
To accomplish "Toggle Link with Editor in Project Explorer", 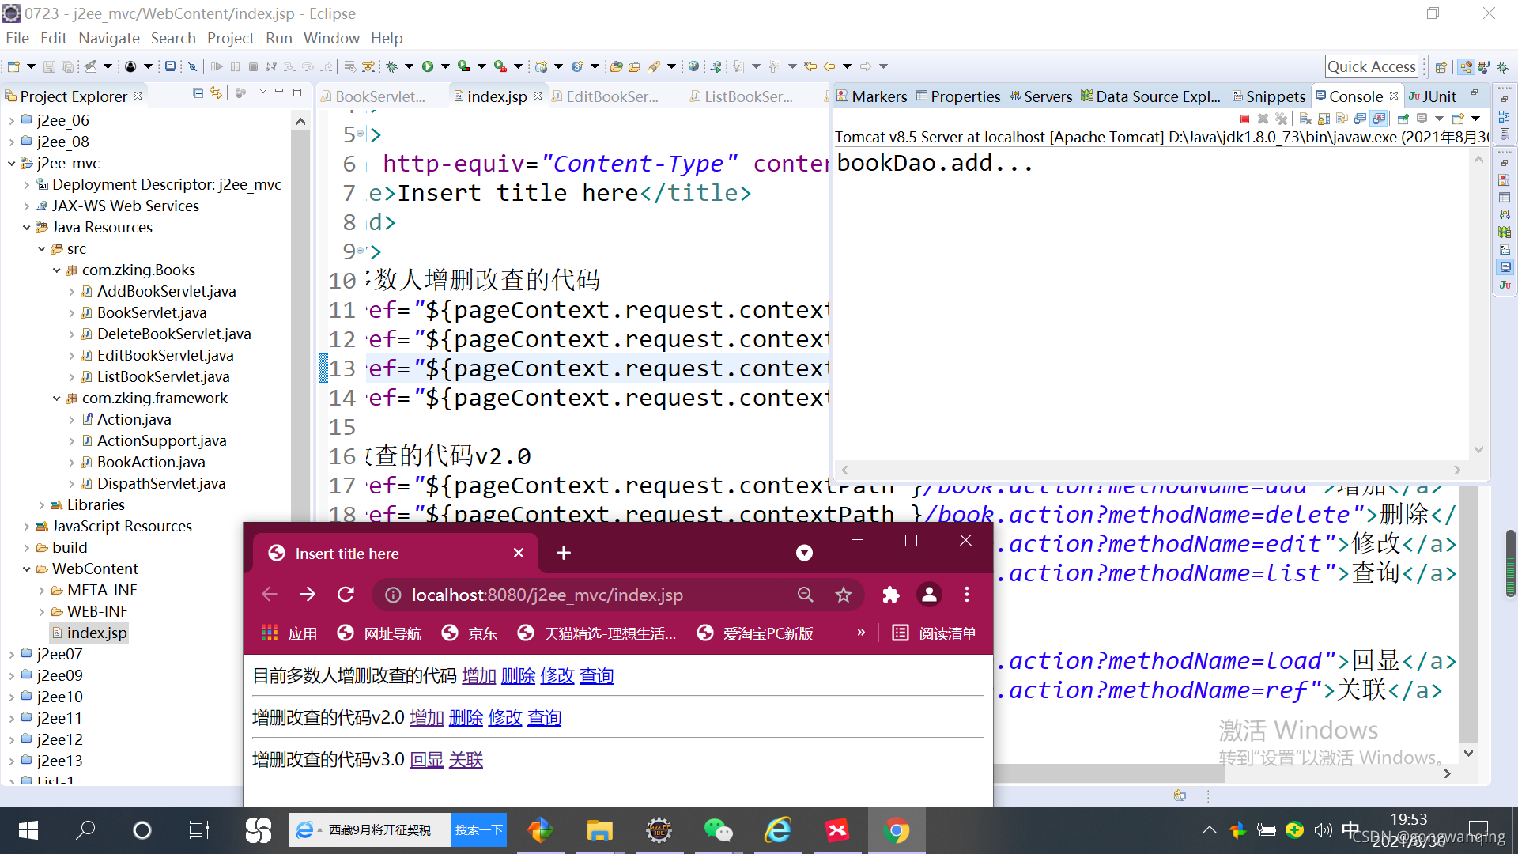I will click(x=215, y=93).
